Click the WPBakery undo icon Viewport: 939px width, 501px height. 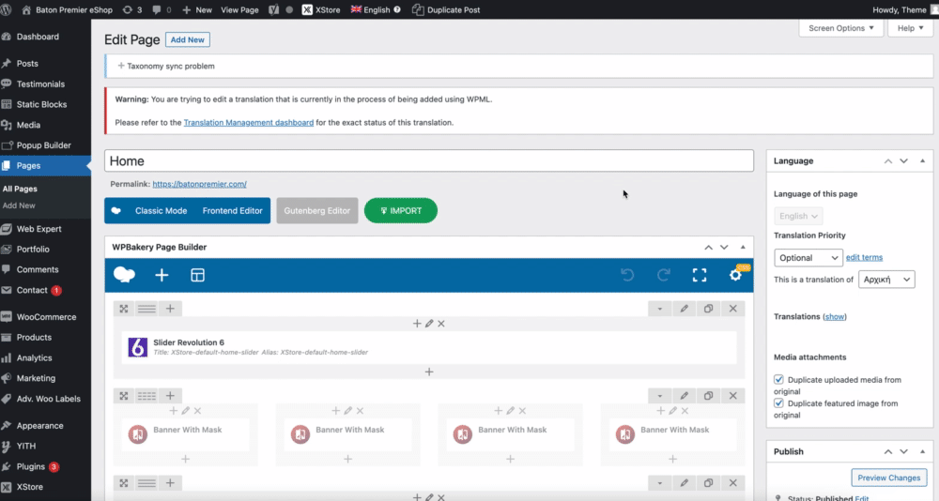coord(627,275)
